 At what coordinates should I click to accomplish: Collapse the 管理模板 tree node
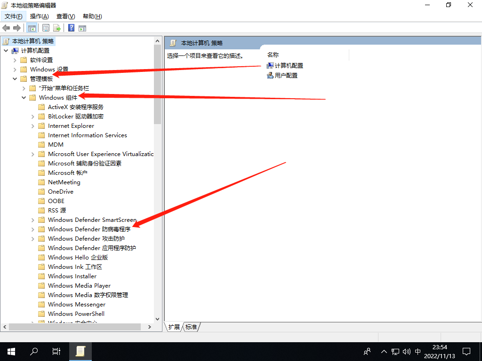coord(15,79)
